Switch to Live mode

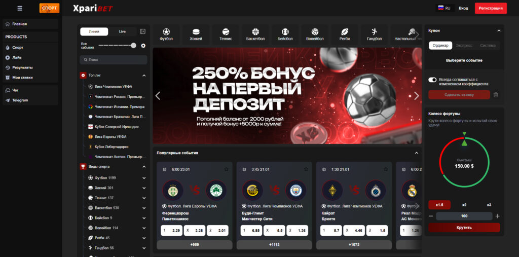(123, 31)
